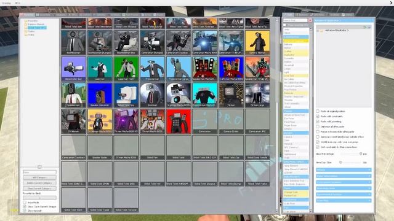
Task: Select the Skibidi Toilet GMAN blank icon
Action: tap(100, 173)
